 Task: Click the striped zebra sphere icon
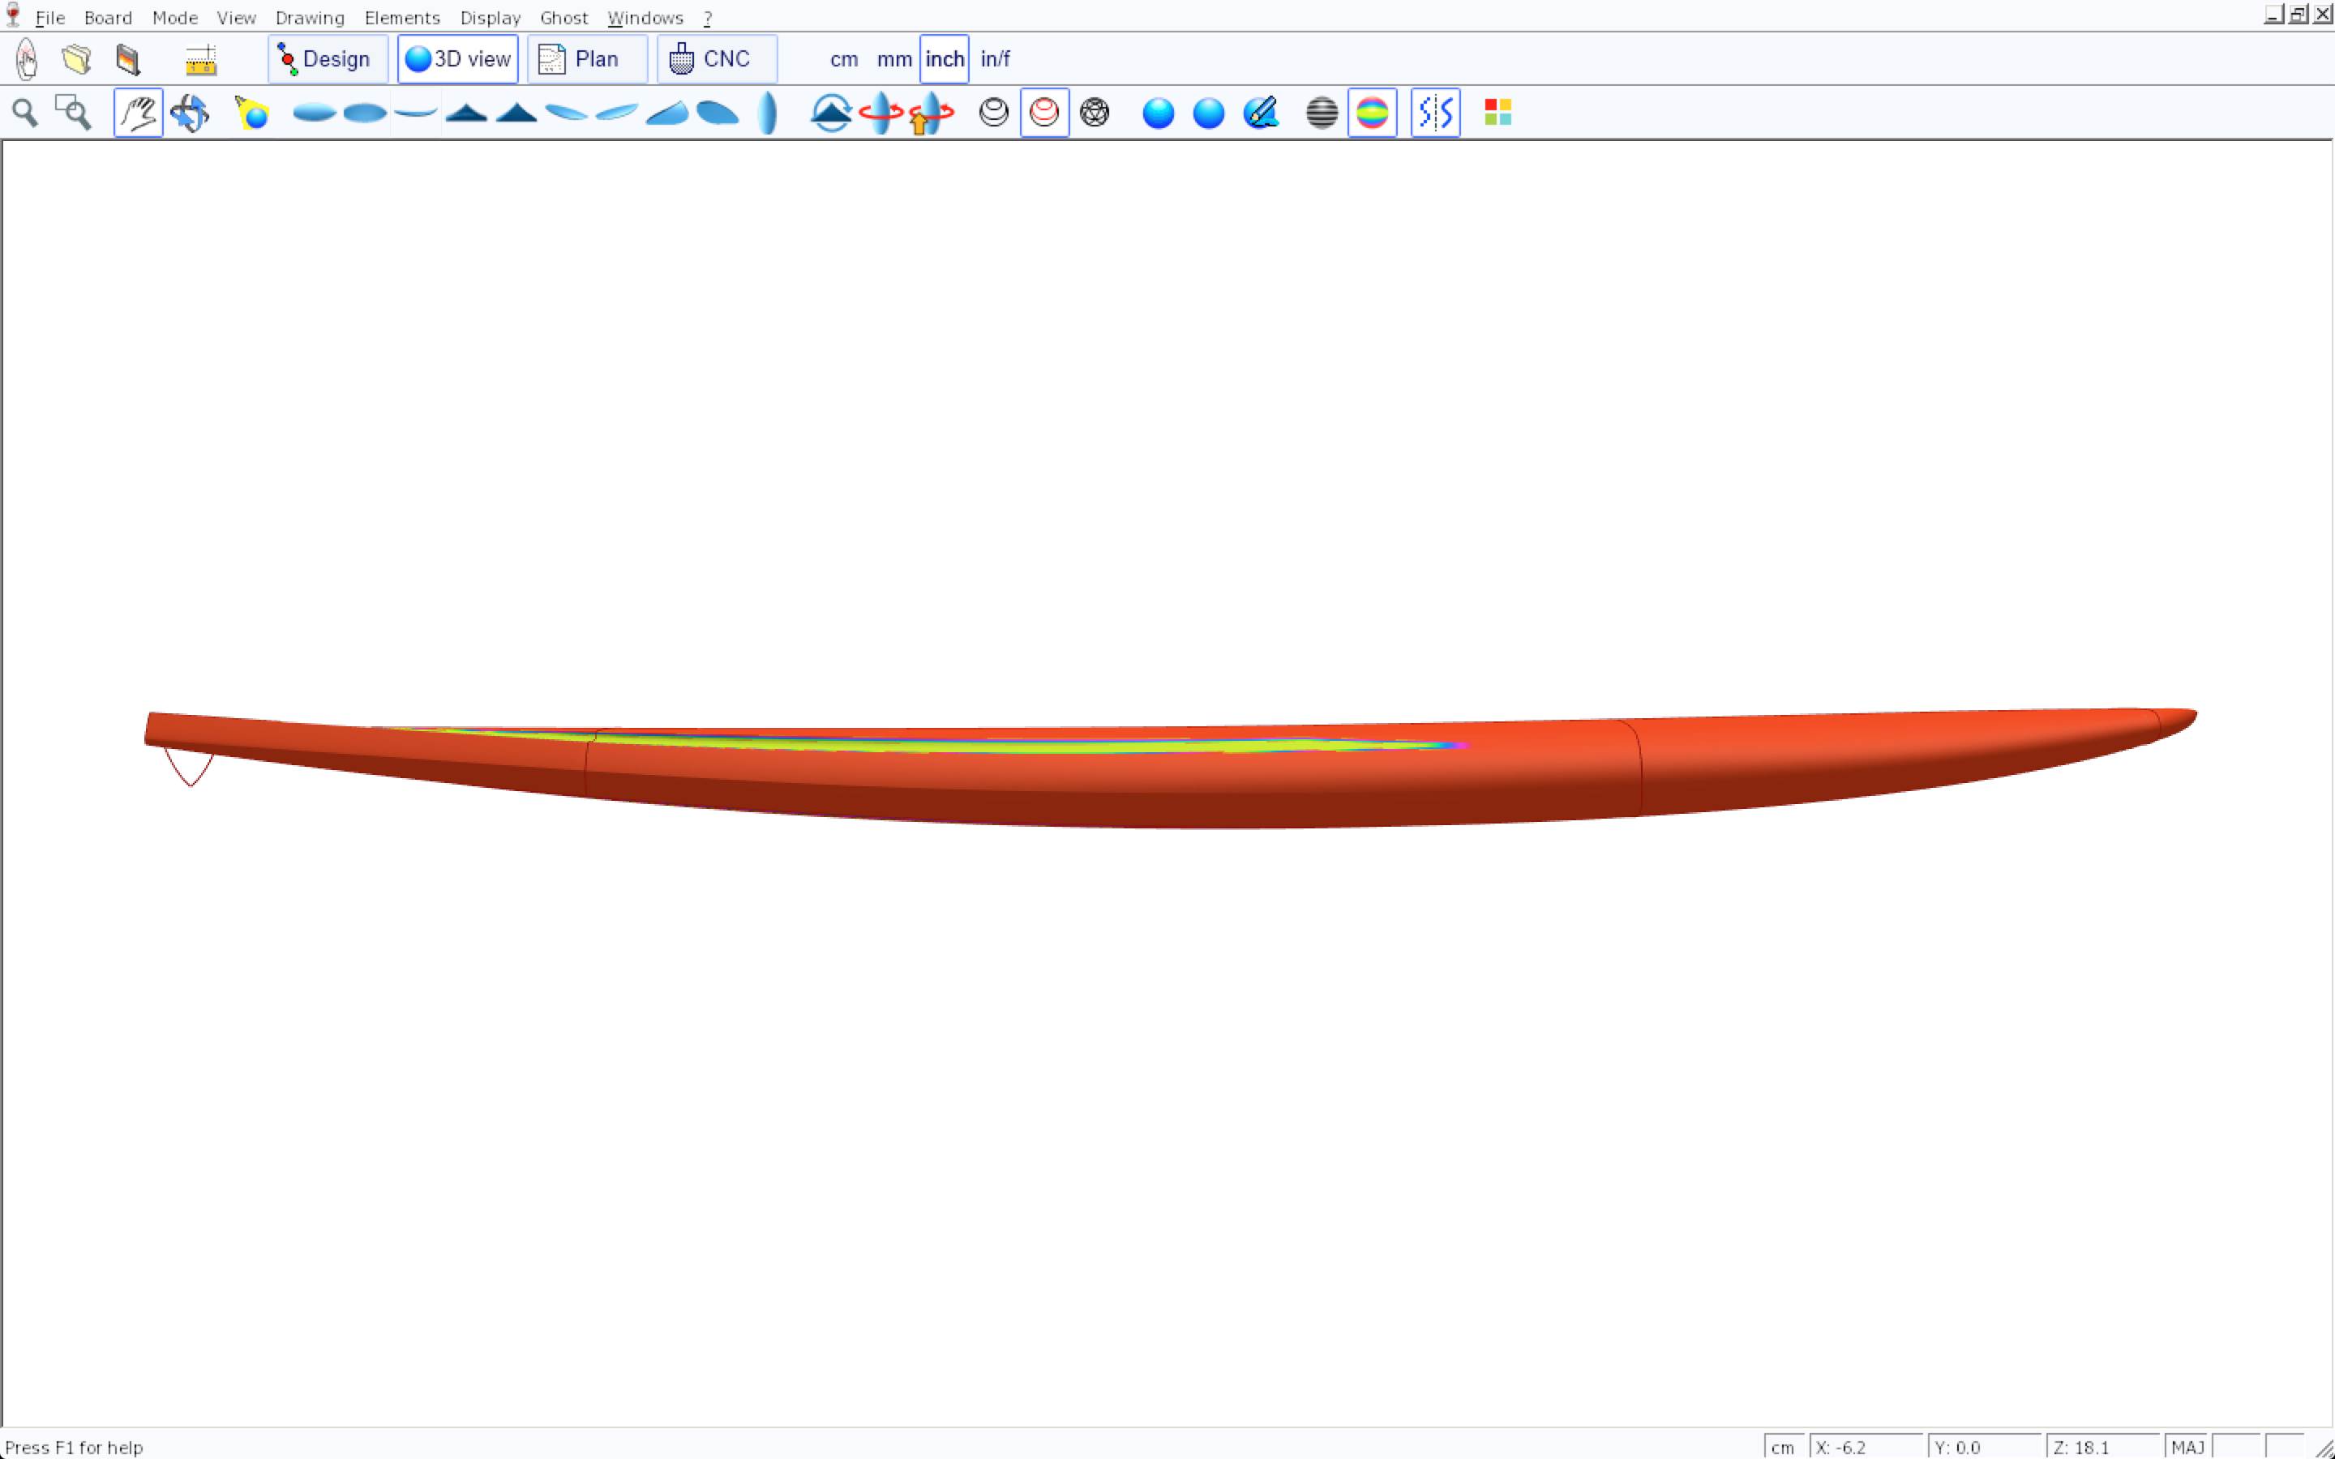(1321, 113)
